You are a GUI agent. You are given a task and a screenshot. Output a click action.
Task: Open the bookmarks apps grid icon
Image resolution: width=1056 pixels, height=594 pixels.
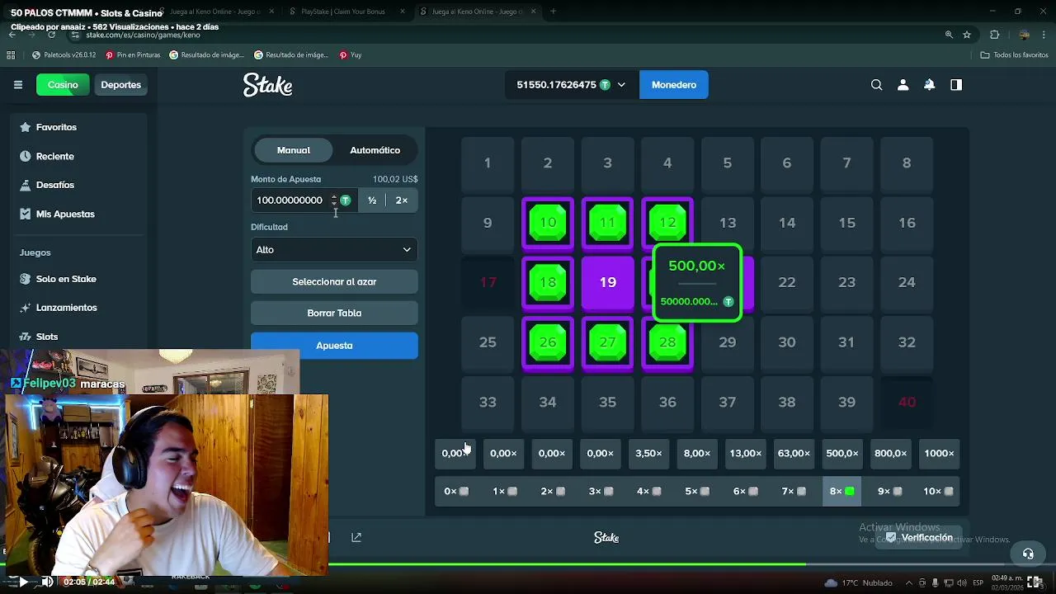point(11,55)
